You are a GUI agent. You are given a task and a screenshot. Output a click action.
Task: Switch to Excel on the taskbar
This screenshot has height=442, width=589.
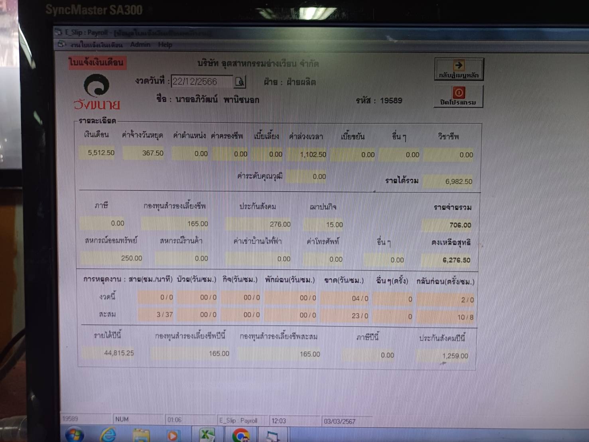(207, 435)
